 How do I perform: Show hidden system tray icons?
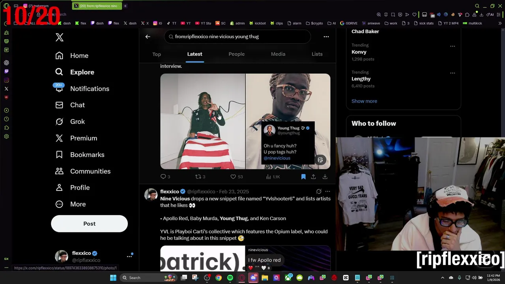click(x=442, y=278)
